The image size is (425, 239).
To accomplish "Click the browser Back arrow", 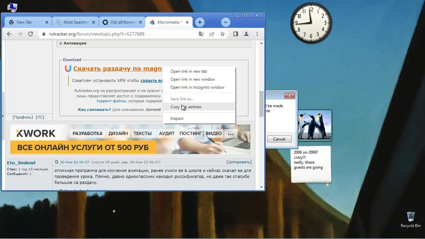I will tap(9, 34).
